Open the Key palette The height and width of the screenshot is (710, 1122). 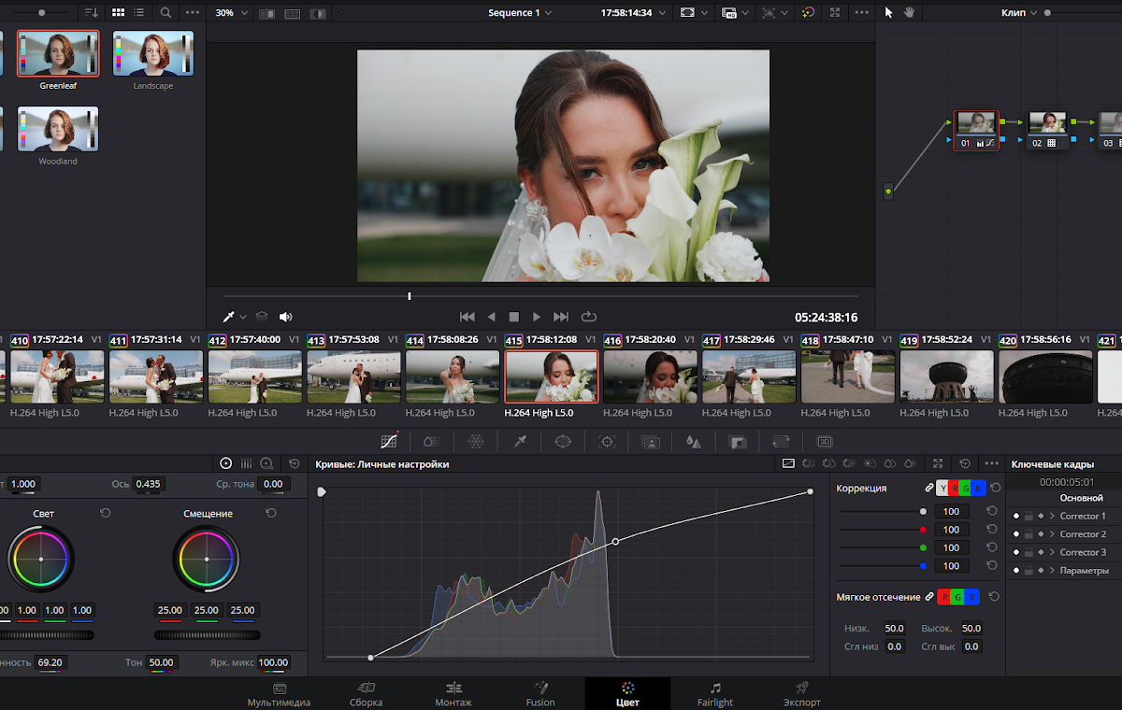[738, 441]
